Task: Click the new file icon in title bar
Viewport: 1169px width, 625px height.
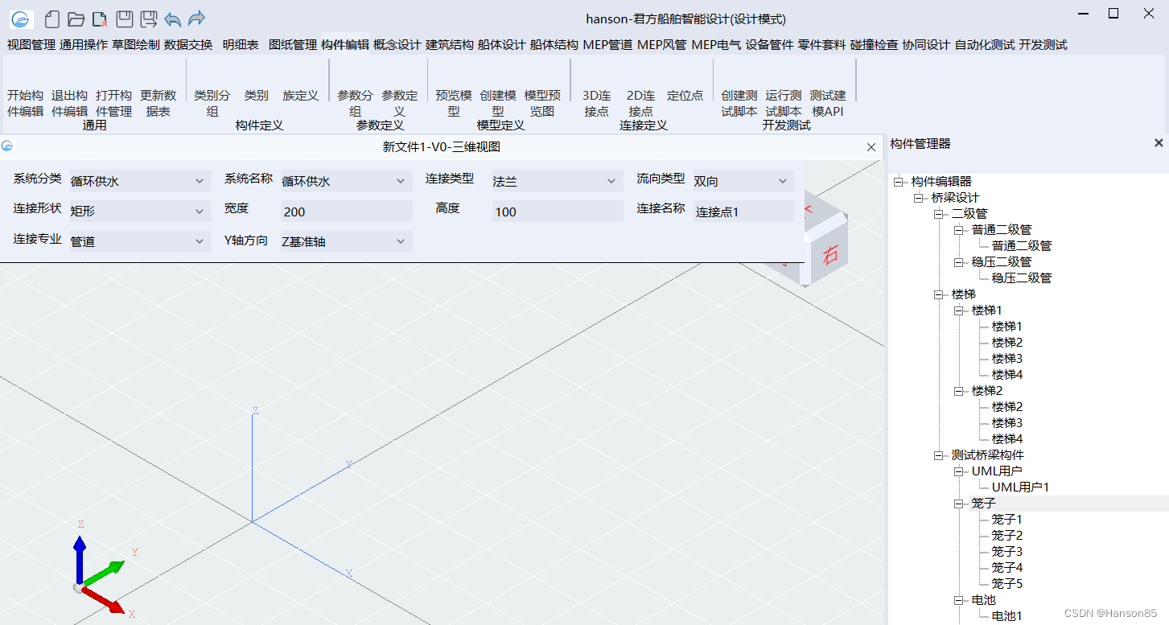Action: tap(52, 19)
